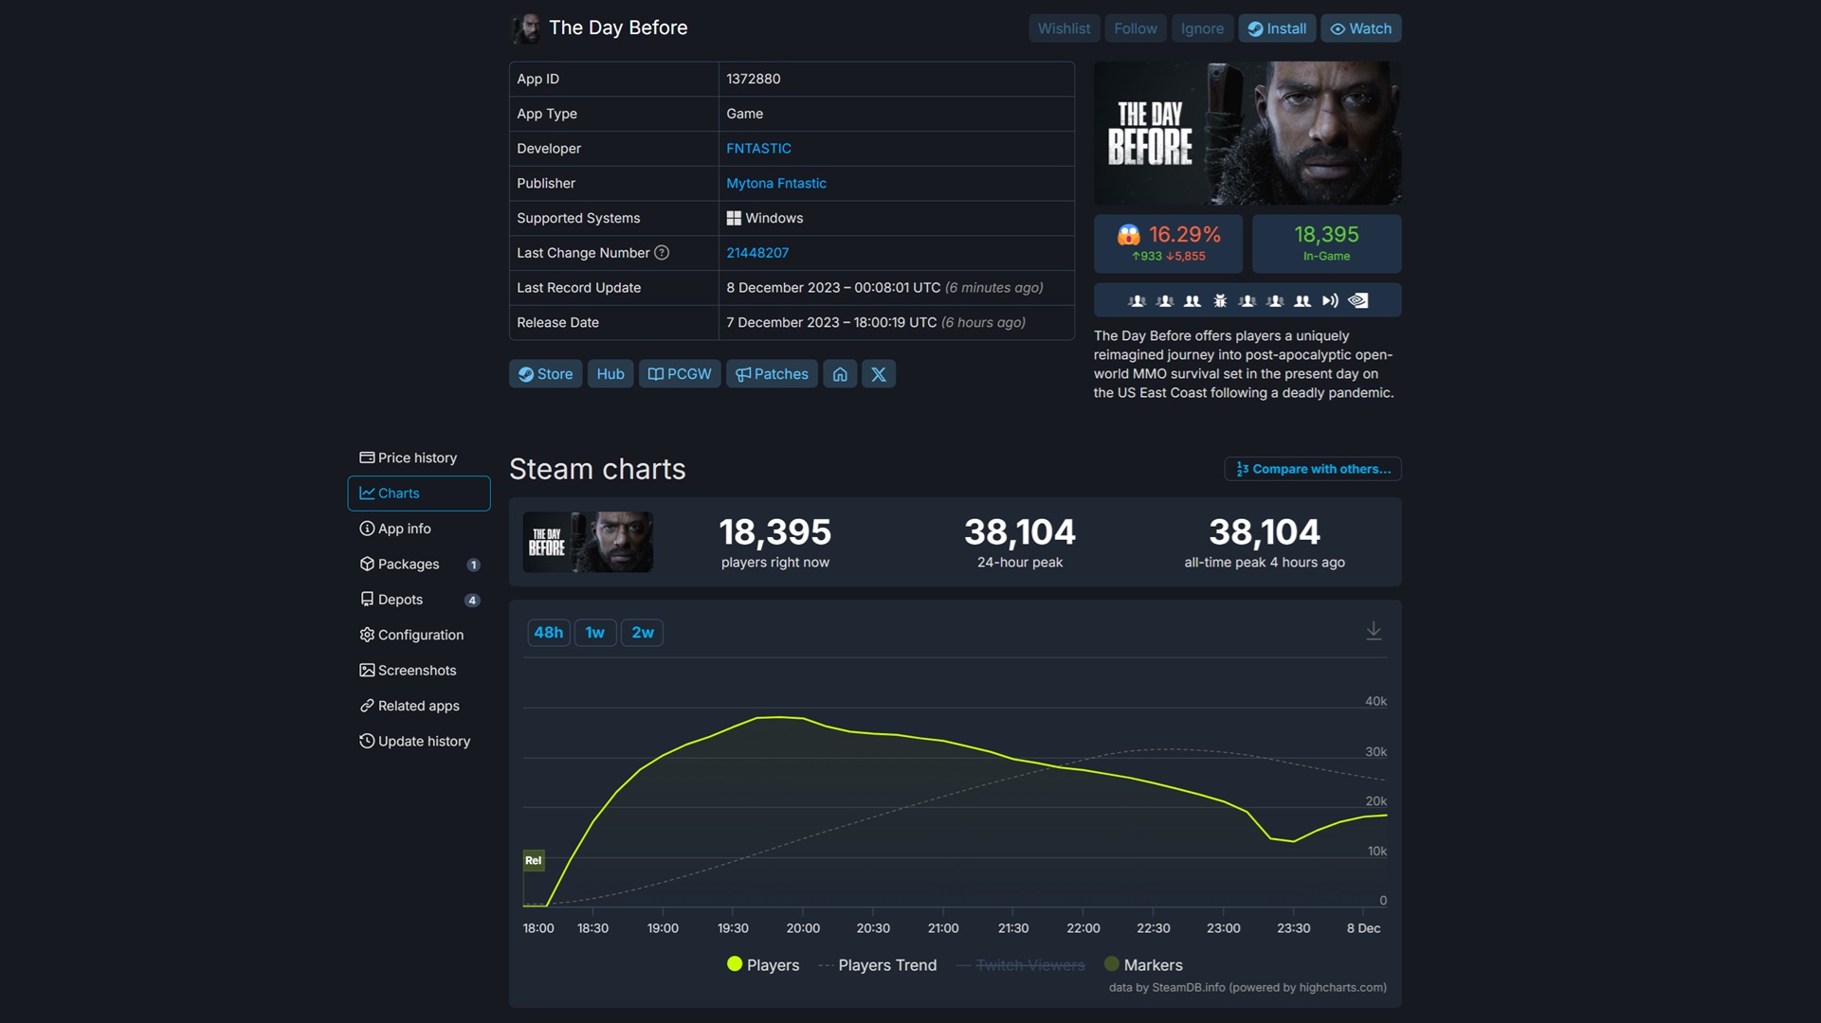Follow The Day Before
Viewport: 1821px width, 1023px height.
pos(1135,28)
